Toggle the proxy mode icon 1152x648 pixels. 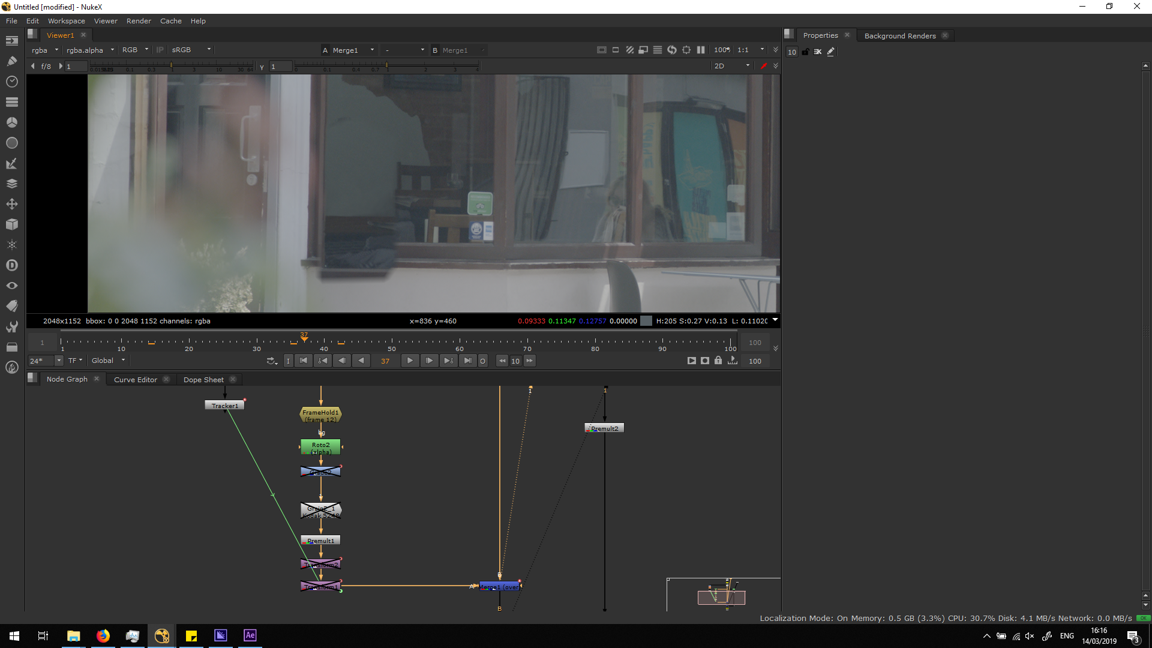click(x=643, y=50)
